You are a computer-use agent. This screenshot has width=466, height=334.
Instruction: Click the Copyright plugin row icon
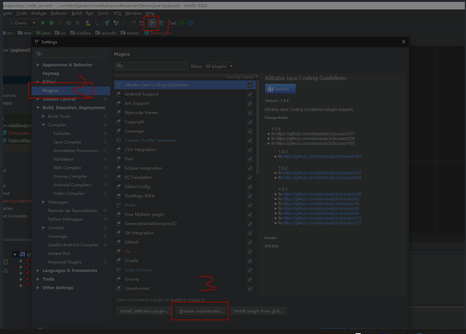click(x=119, y=122)
